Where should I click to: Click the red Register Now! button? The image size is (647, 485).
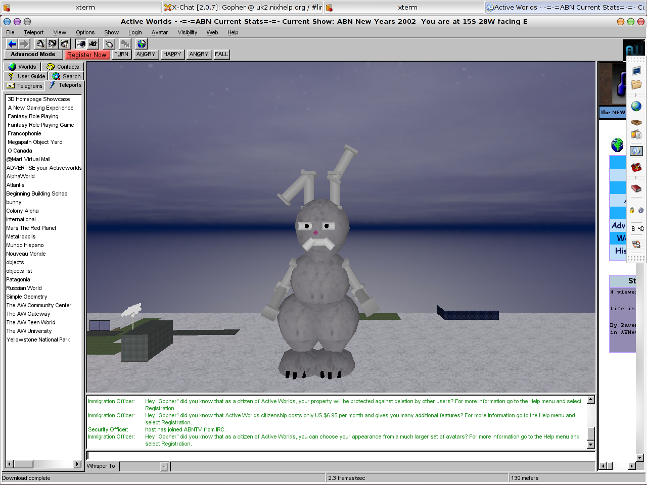[x=87, y=55]
